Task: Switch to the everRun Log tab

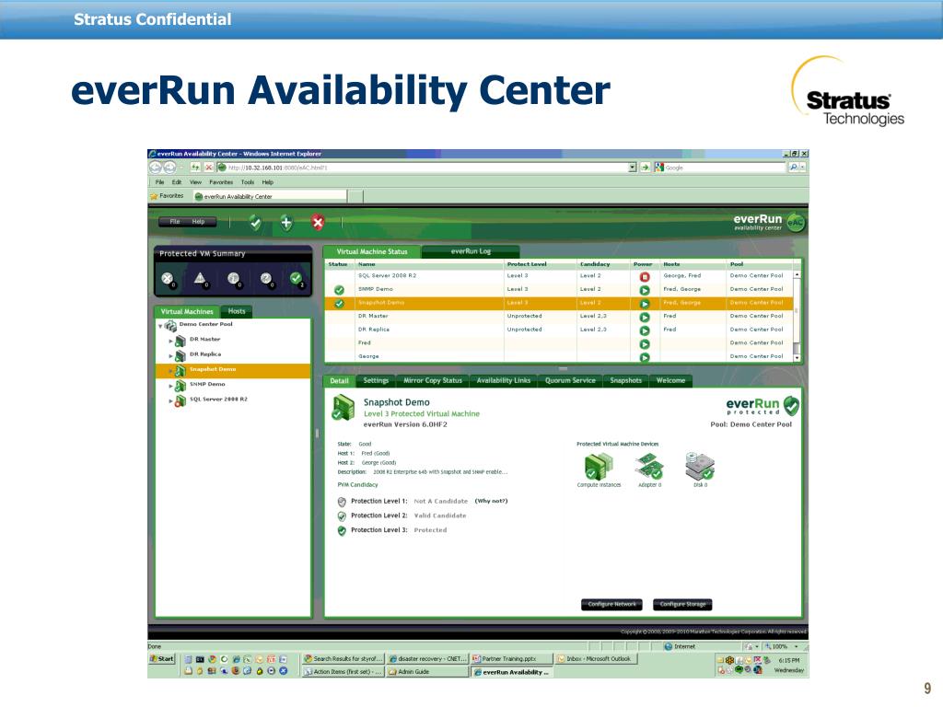Action: (471, 251)
